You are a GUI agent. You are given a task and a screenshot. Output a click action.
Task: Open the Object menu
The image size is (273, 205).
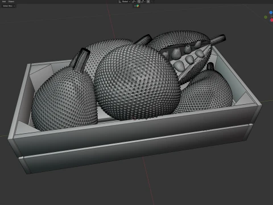pos(11,2)
